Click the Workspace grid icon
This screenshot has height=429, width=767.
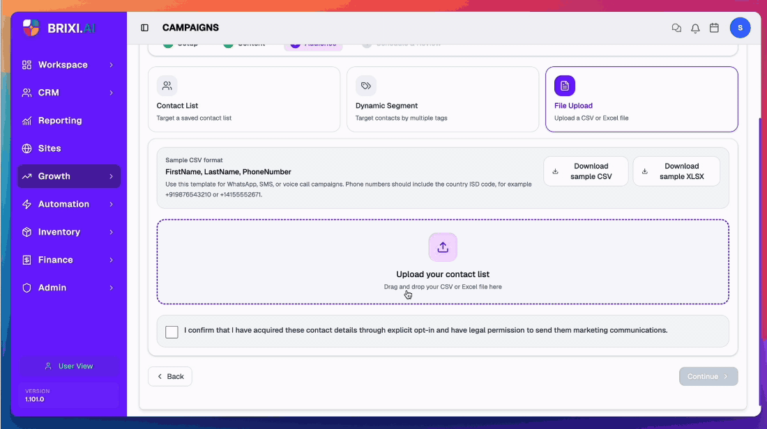27,65
